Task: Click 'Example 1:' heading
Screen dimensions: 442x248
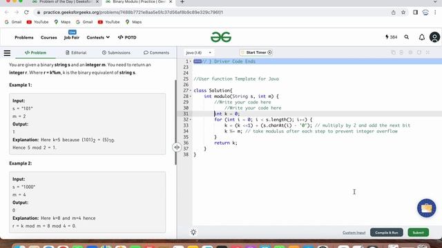Action: (x=21, y=85)
